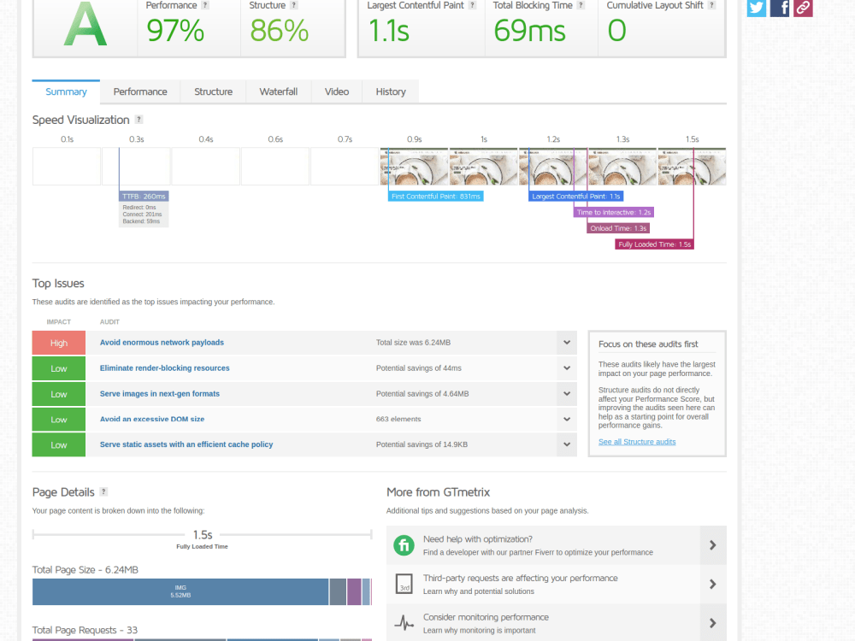This screenshot has height=641, width=855.
Task: Switch to the Performance tab
Action: [x=140, y=91]
